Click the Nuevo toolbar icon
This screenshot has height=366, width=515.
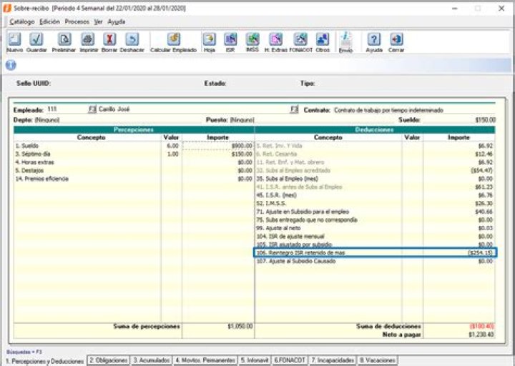tap(14, 40)
